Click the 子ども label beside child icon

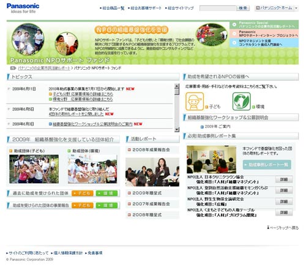pos(215,107)
